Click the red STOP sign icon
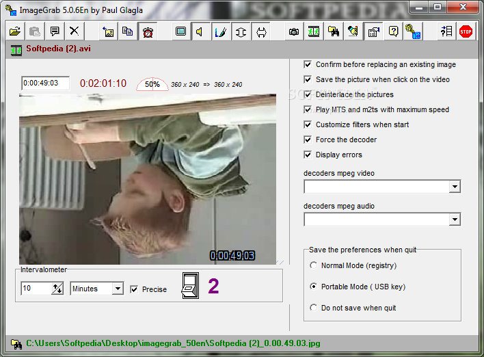The height and width of the screenshot is (357, 484). pos(466,31)
